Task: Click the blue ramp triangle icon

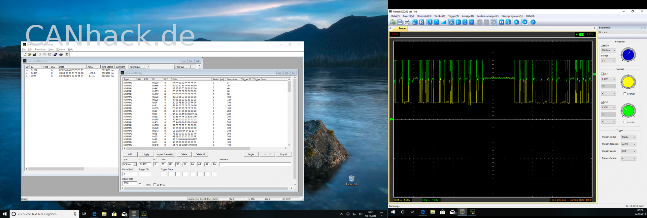Action: point(443,22)
